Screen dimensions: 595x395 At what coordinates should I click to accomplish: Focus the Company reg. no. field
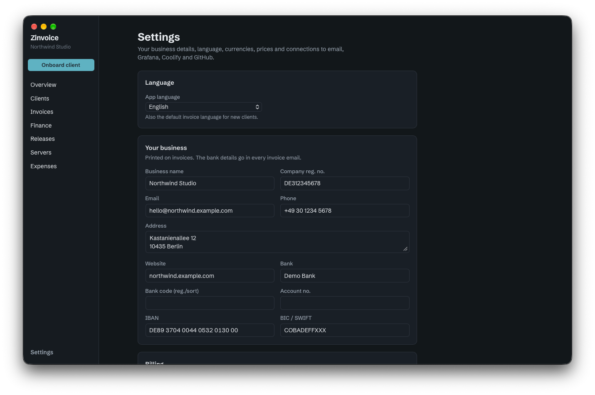point(345,183)
